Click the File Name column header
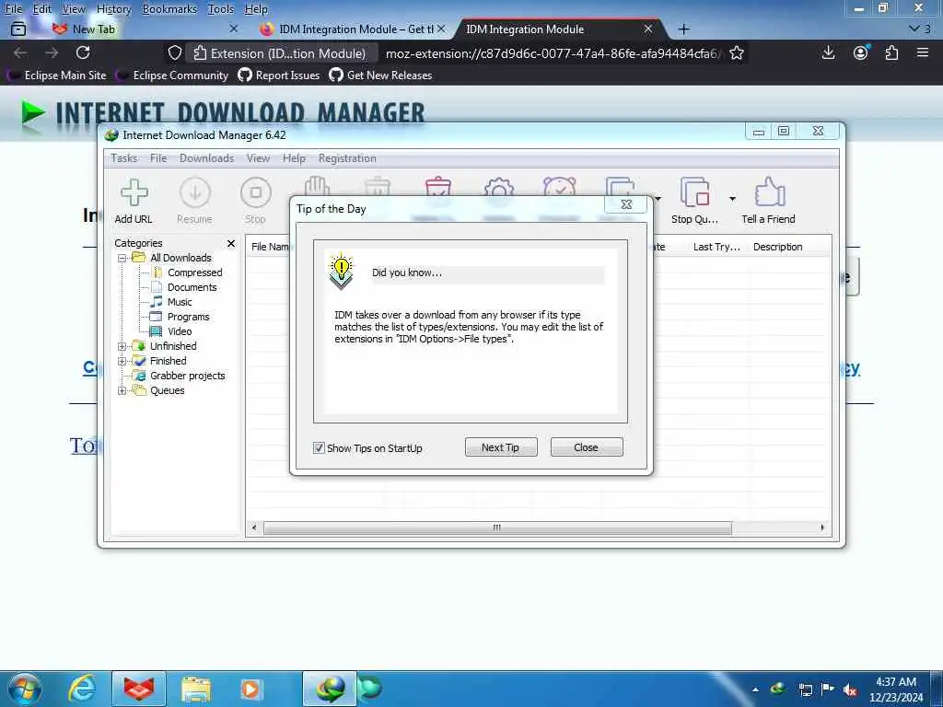 pyautogui.click(x=269, y=247)
